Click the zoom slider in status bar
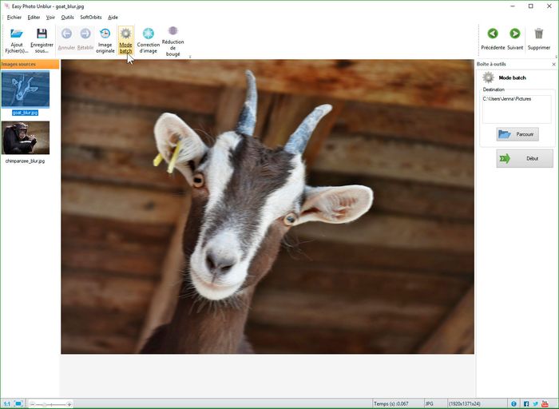The image size is (559, 409). pos(51,404)
